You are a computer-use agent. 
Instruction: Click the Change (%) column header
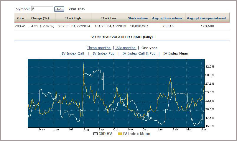pyautogui.click(x=40, y=18)
